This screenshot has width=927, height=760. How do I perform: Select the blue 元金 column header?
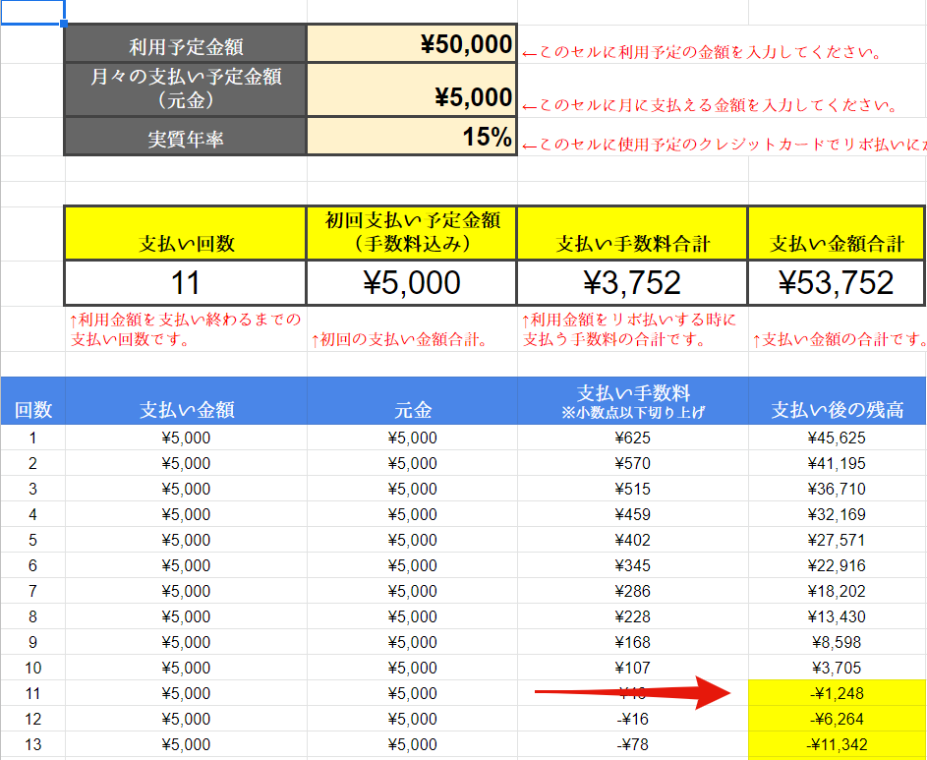pyautogui.click(x=412, y=400)
